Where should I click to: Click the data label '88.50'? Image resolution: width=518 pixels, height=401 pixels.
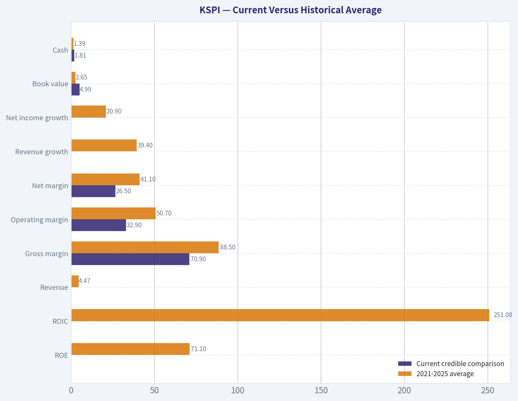pos(228,247)
